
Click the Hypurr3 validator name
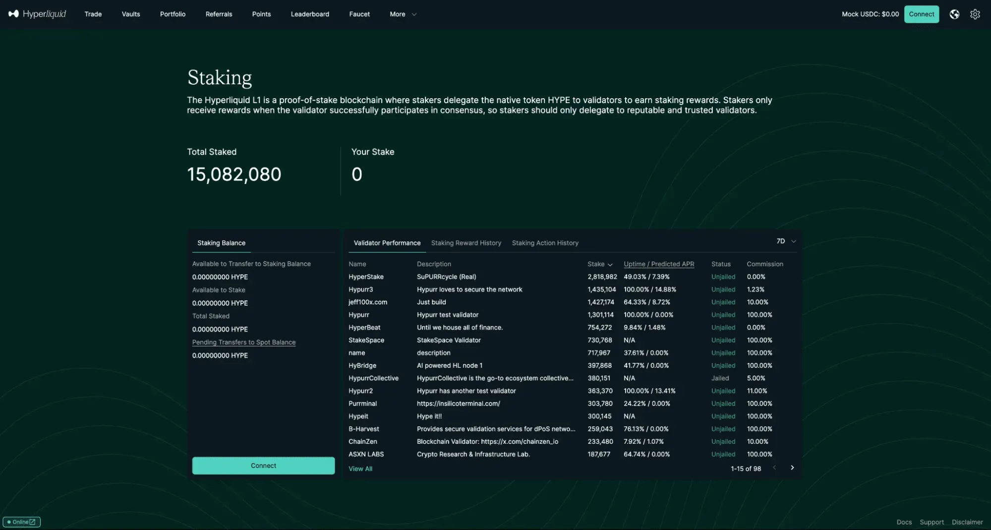point(360,290)
